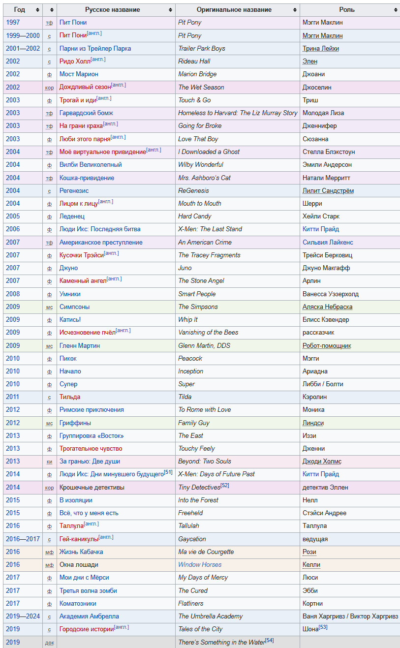The height and width of the screenshot is (648, 400).
Task: Open the 1997 year link
Action: tap(13, 23)
